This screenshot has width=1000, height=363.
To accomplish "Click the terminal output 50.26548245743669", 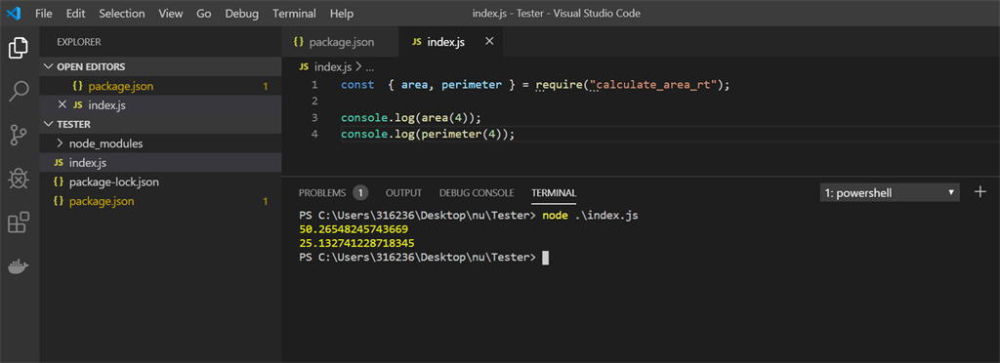I will click(x=354, y=229).
